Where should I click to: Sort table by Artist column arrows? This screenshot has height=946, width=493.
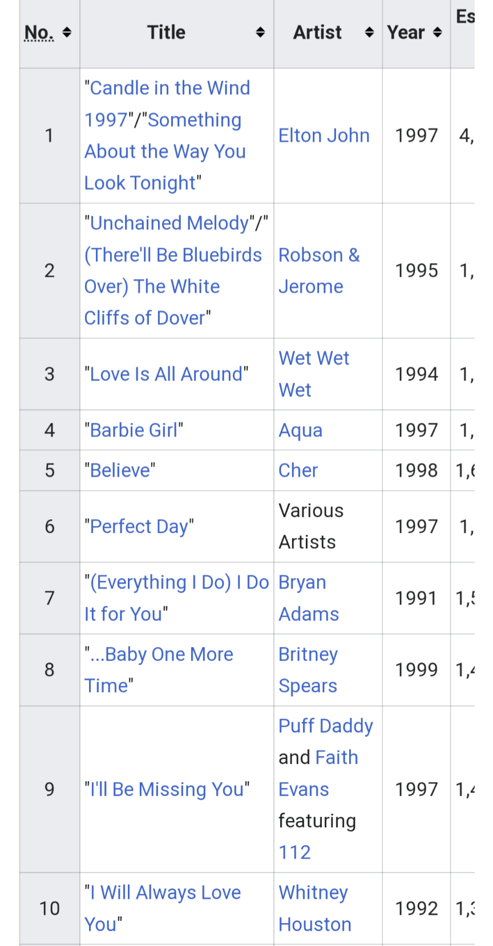[x=369, y=33]
